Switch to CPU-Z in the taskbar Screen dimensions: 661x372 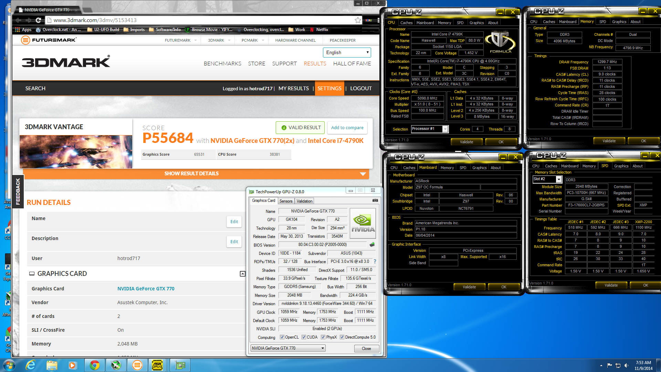click(157, 365)
